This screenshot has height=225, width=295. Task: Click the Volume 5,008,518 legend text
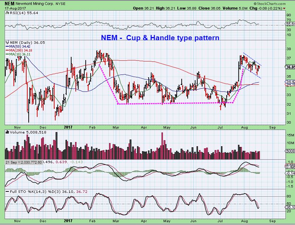28,132
